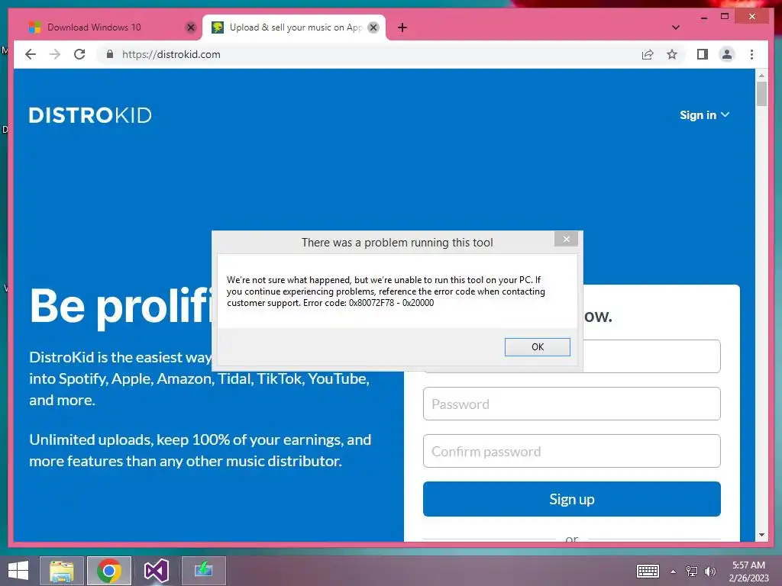Click the error code message text
The width and height of the screenshot is (782, 586).
pyautogui.click(x=386, y=291)
